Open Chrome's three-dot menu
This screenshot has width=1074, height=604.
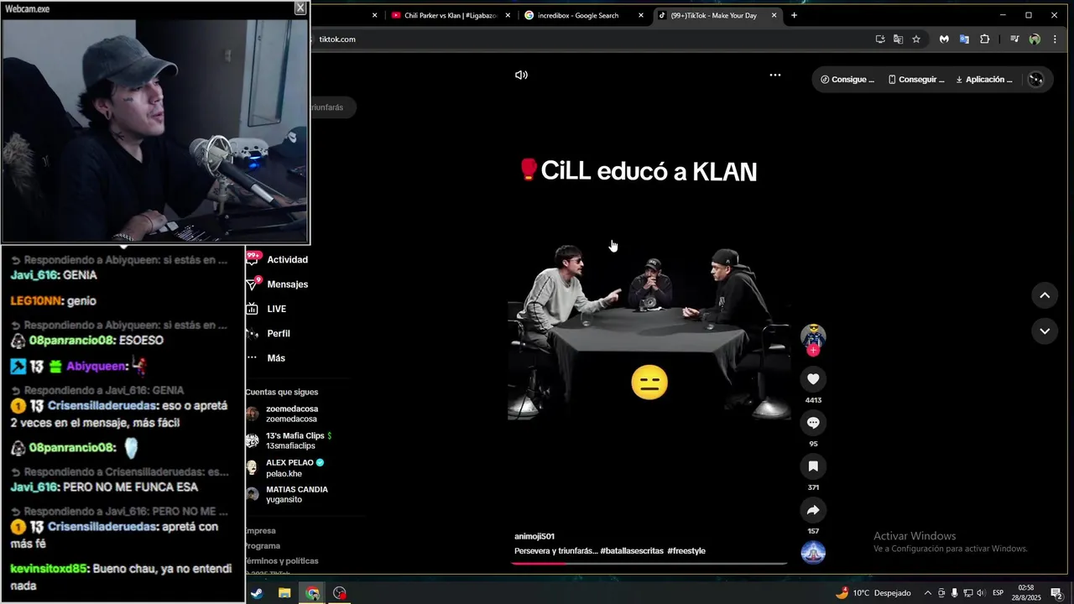[1055, 39]
